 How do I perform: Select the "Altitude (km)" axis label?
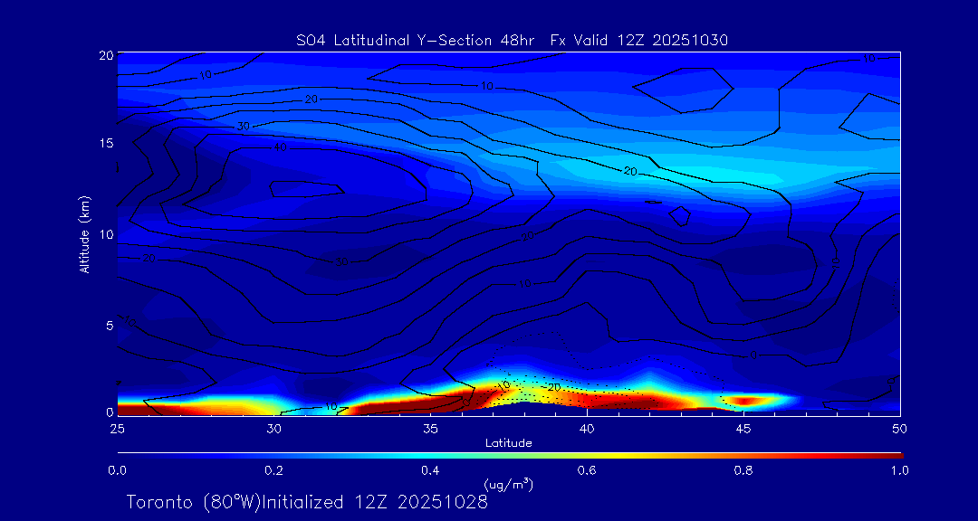coord(84,234)
